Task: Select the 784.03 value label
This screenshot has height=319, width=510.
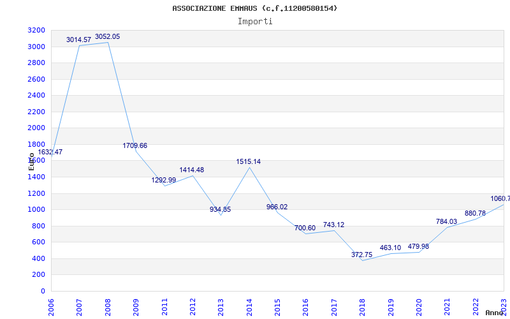Action: pos(447,221)
